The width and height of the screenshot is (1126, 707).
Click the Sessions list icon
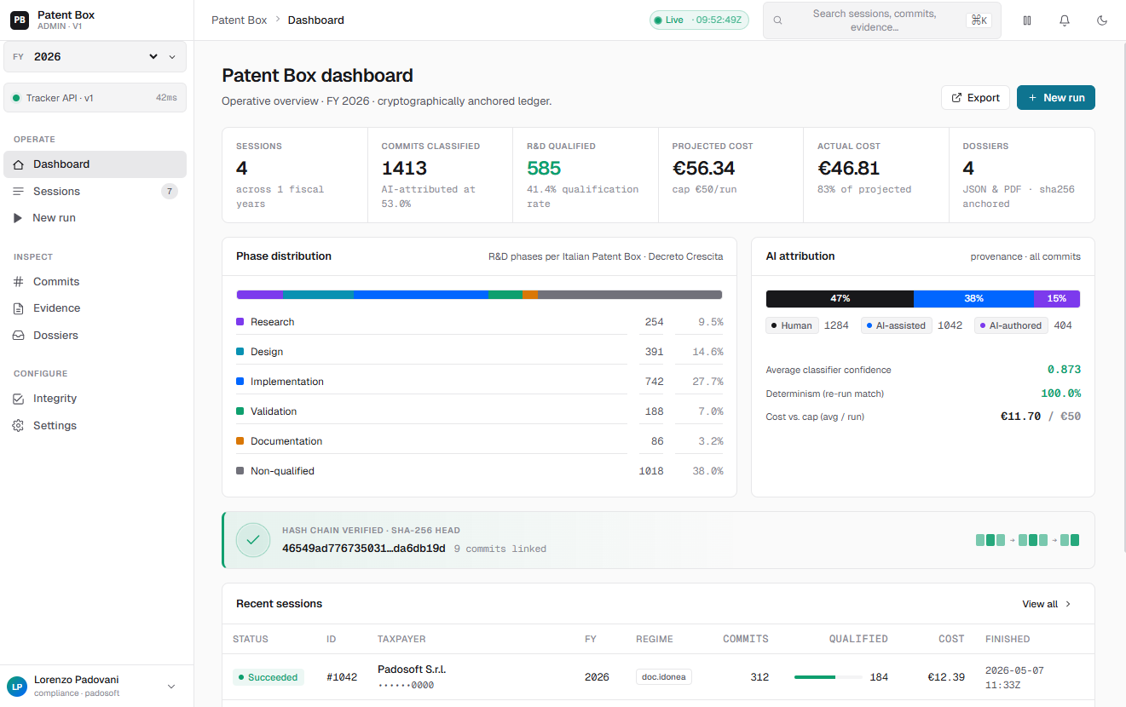coord(19,192)
